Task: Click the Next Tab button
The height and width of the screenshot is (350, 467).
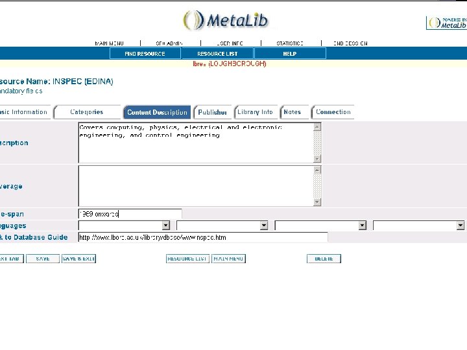Action: click(x=11, y=259)
